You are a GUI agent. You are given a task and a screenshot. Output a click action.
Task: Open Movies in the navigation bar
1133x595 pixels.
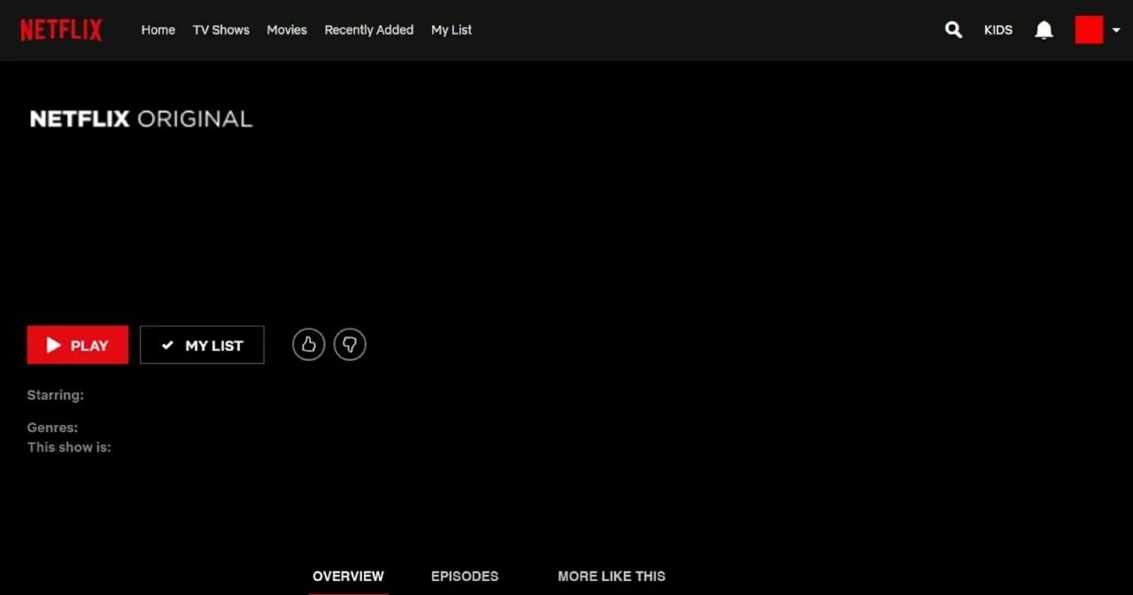(287, 30)
